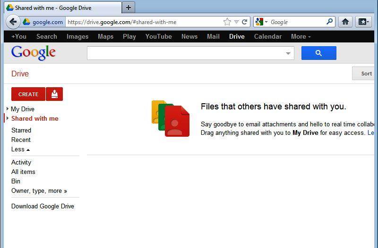Screen dimensions: 378x248
Task: Open the Drive search options dropdown arrow
Action: pos(288,53)
